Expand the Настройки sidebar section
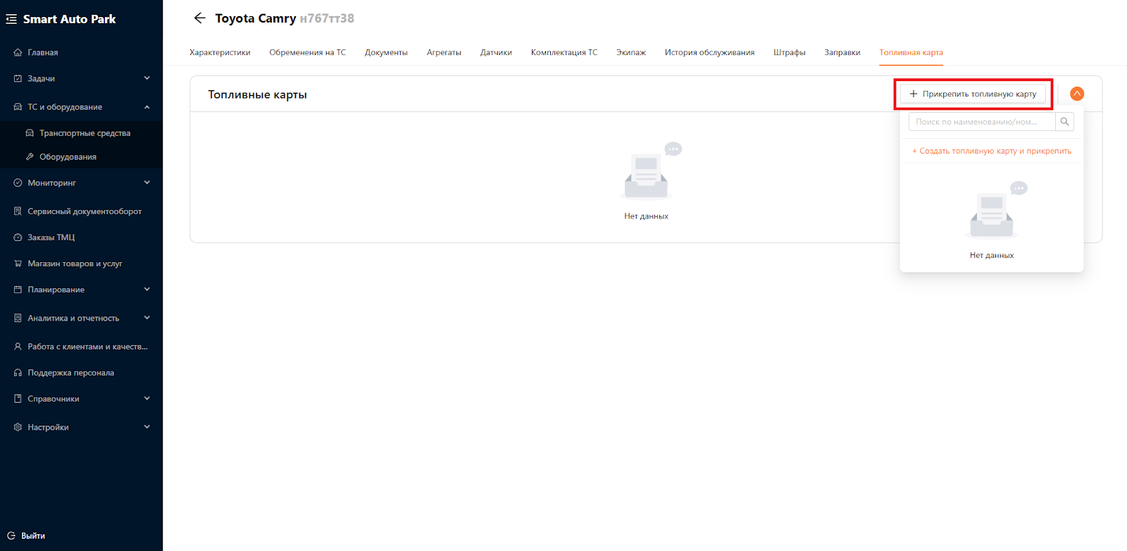The image size is (1127, 551). (x=147, y=427)
